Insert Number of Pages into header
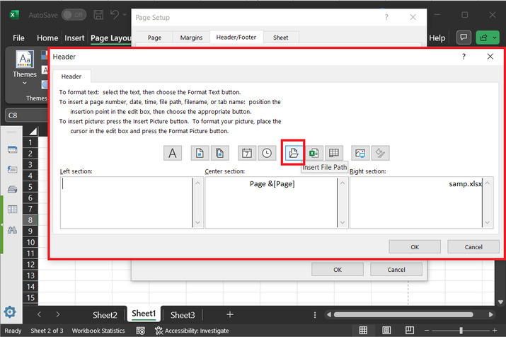This screenshot has height=337, width=506. (220, 153)
